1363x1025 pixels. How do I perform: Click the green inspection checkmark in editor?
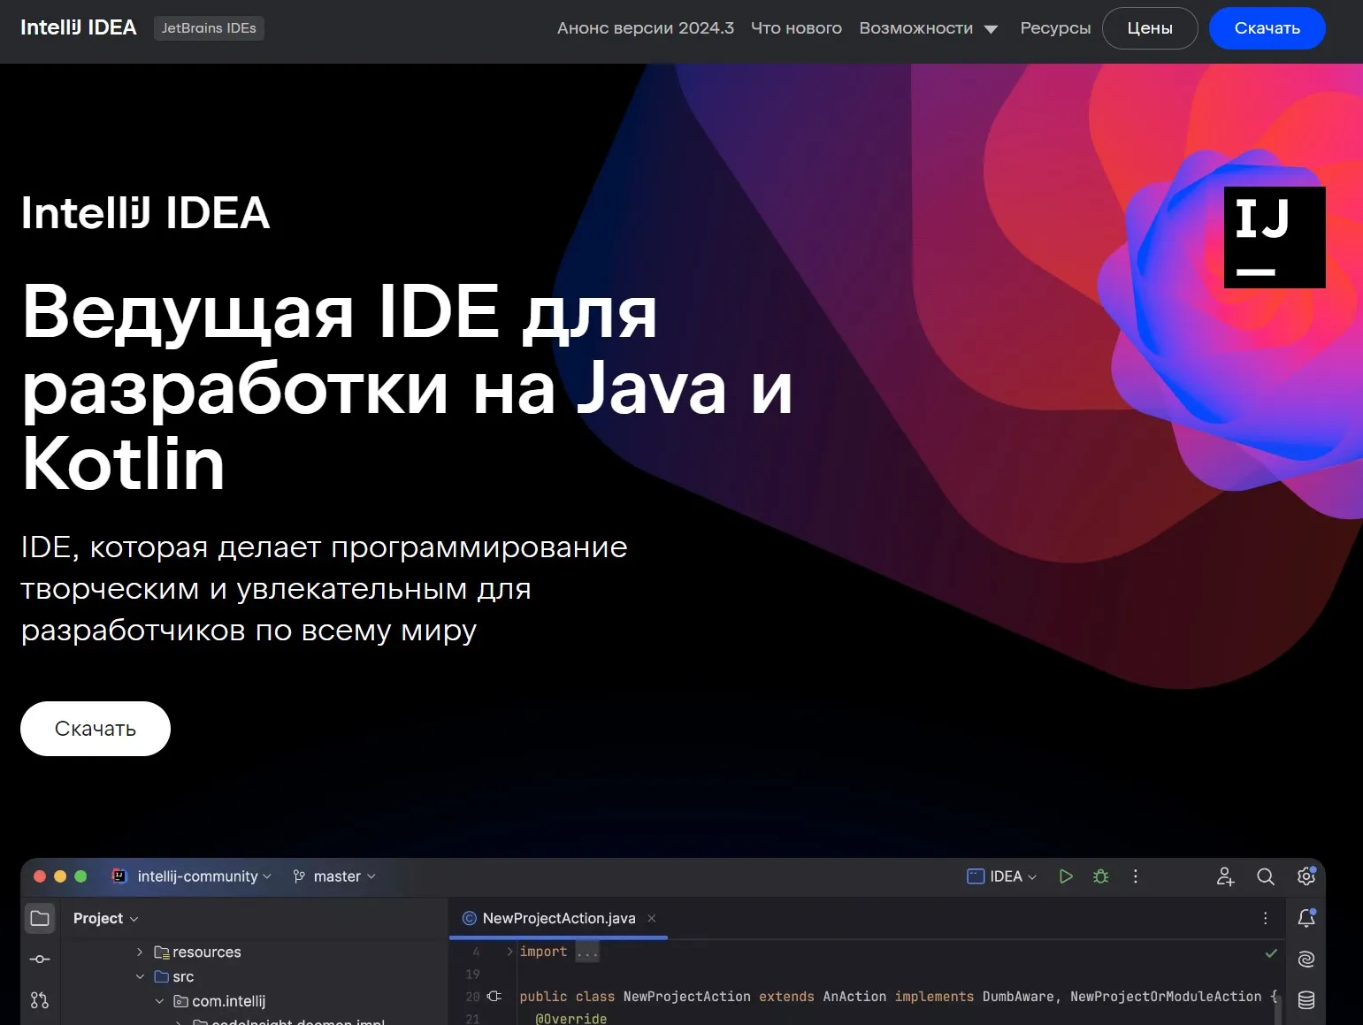1271,952
